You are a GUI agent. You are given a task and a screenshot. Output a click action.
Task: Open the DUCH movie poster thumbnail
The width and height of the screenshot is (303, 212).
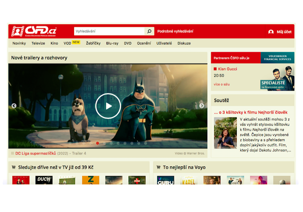(x=44, y=180)
